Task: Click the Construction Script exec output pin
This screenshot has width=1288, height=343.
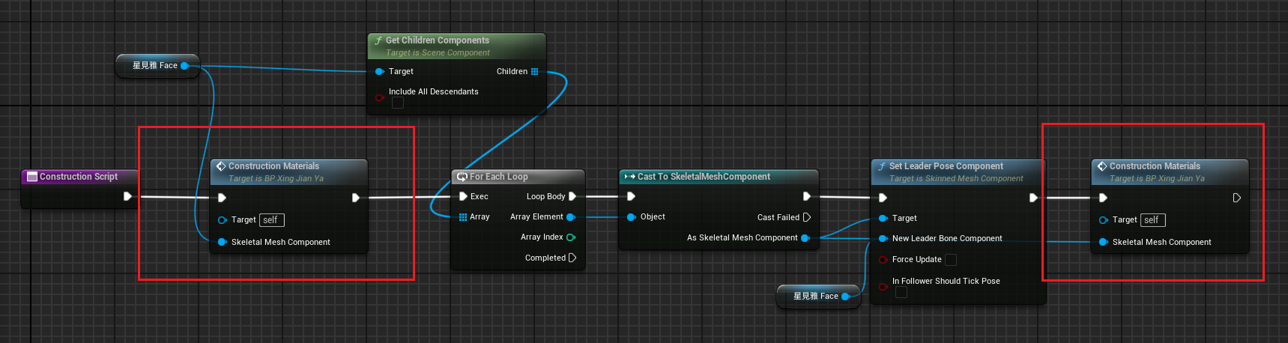Action: click(x=127, y=196)
